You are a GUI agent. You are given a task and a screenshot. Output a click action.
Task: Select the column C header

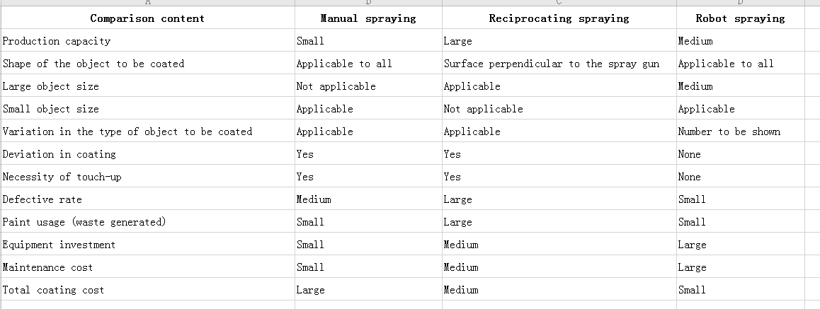(x=559, y=3)
